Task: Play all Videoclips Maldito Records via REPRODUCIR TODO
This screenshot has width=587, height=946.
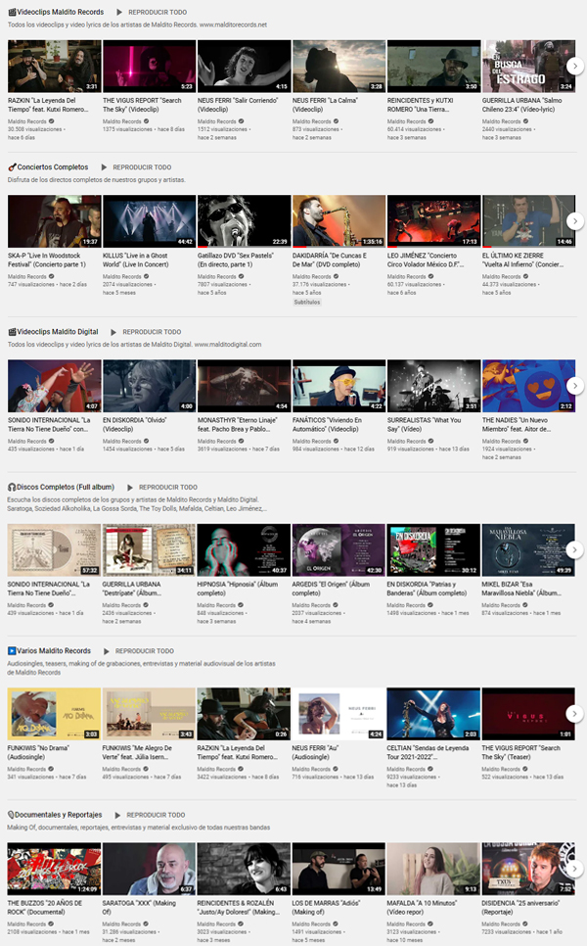Action: [158, 12]
